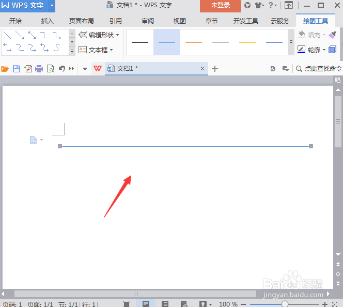Select the double-headed arrow shape
The image size is (343, 307).
32,35
